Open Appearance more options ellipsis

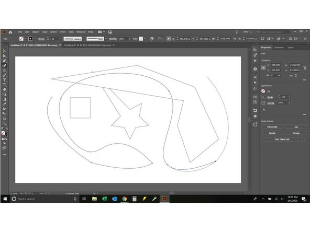click(304, 114)
